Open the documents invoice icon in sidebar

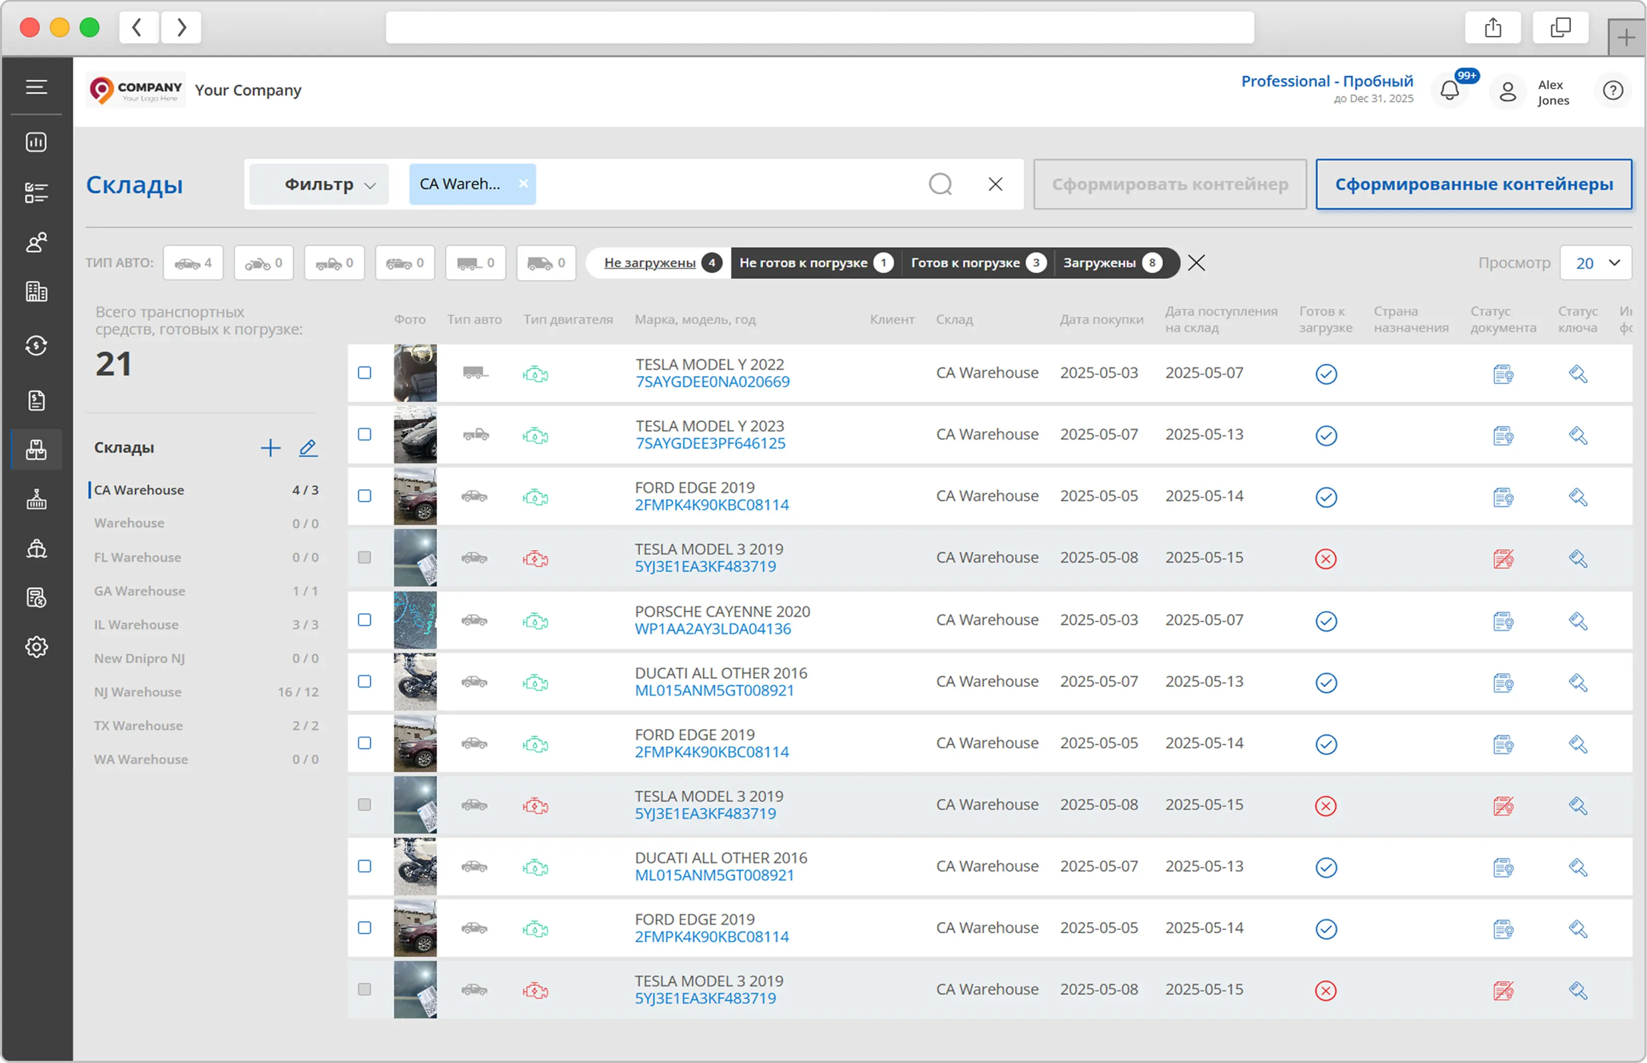37,400
